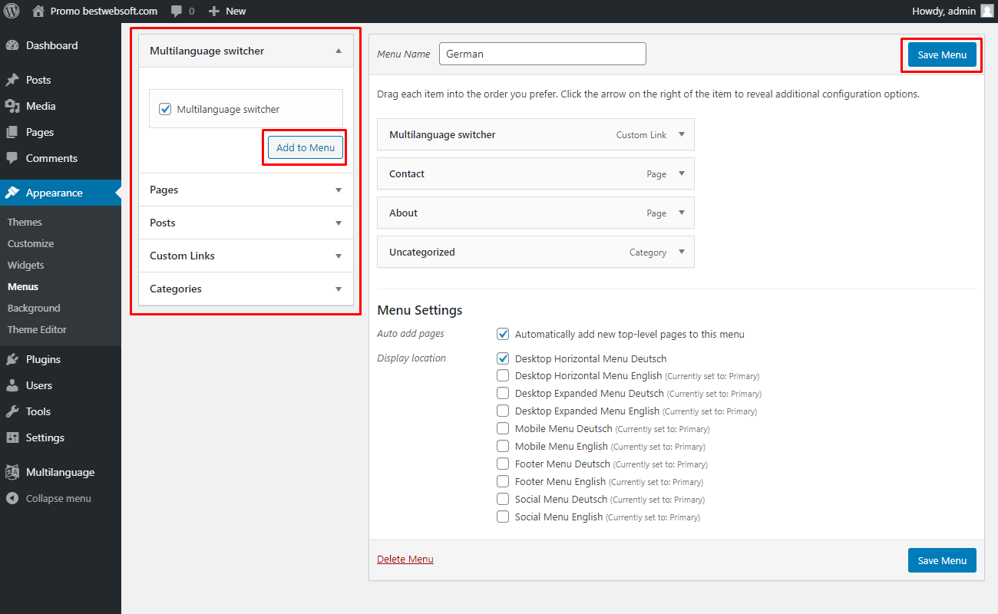Open the WordPress logo menu

(12, 12)
